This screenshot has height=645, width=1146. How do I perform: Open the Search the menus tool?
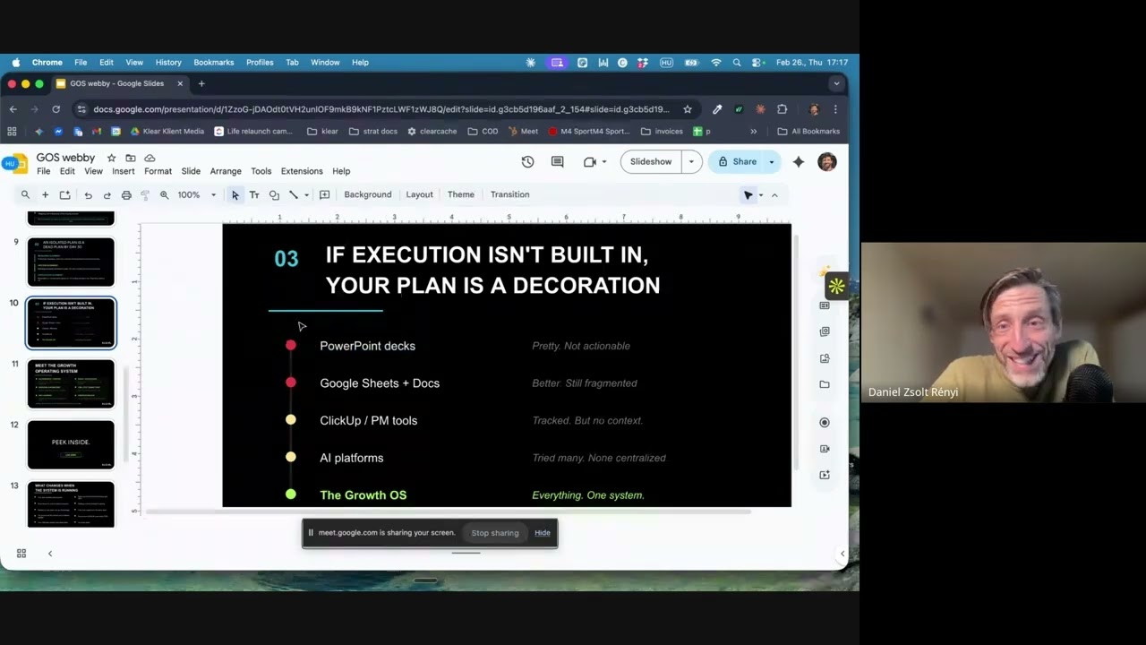[25, 194]
